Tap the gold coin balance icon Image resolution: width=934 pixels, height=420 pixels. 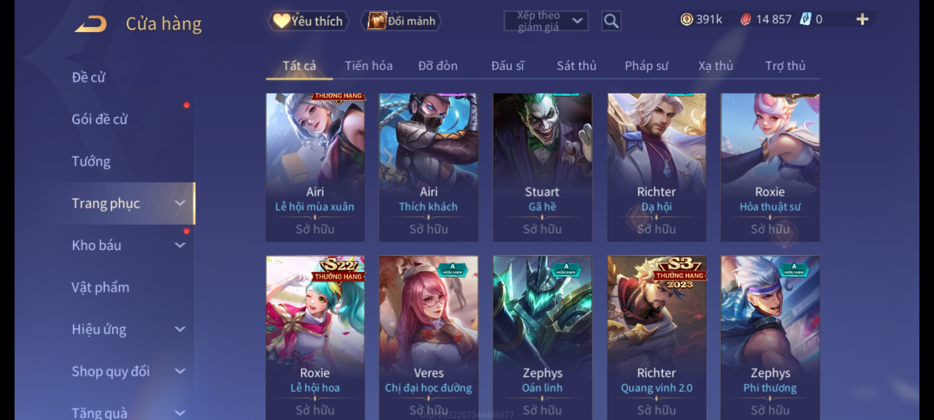686,19
